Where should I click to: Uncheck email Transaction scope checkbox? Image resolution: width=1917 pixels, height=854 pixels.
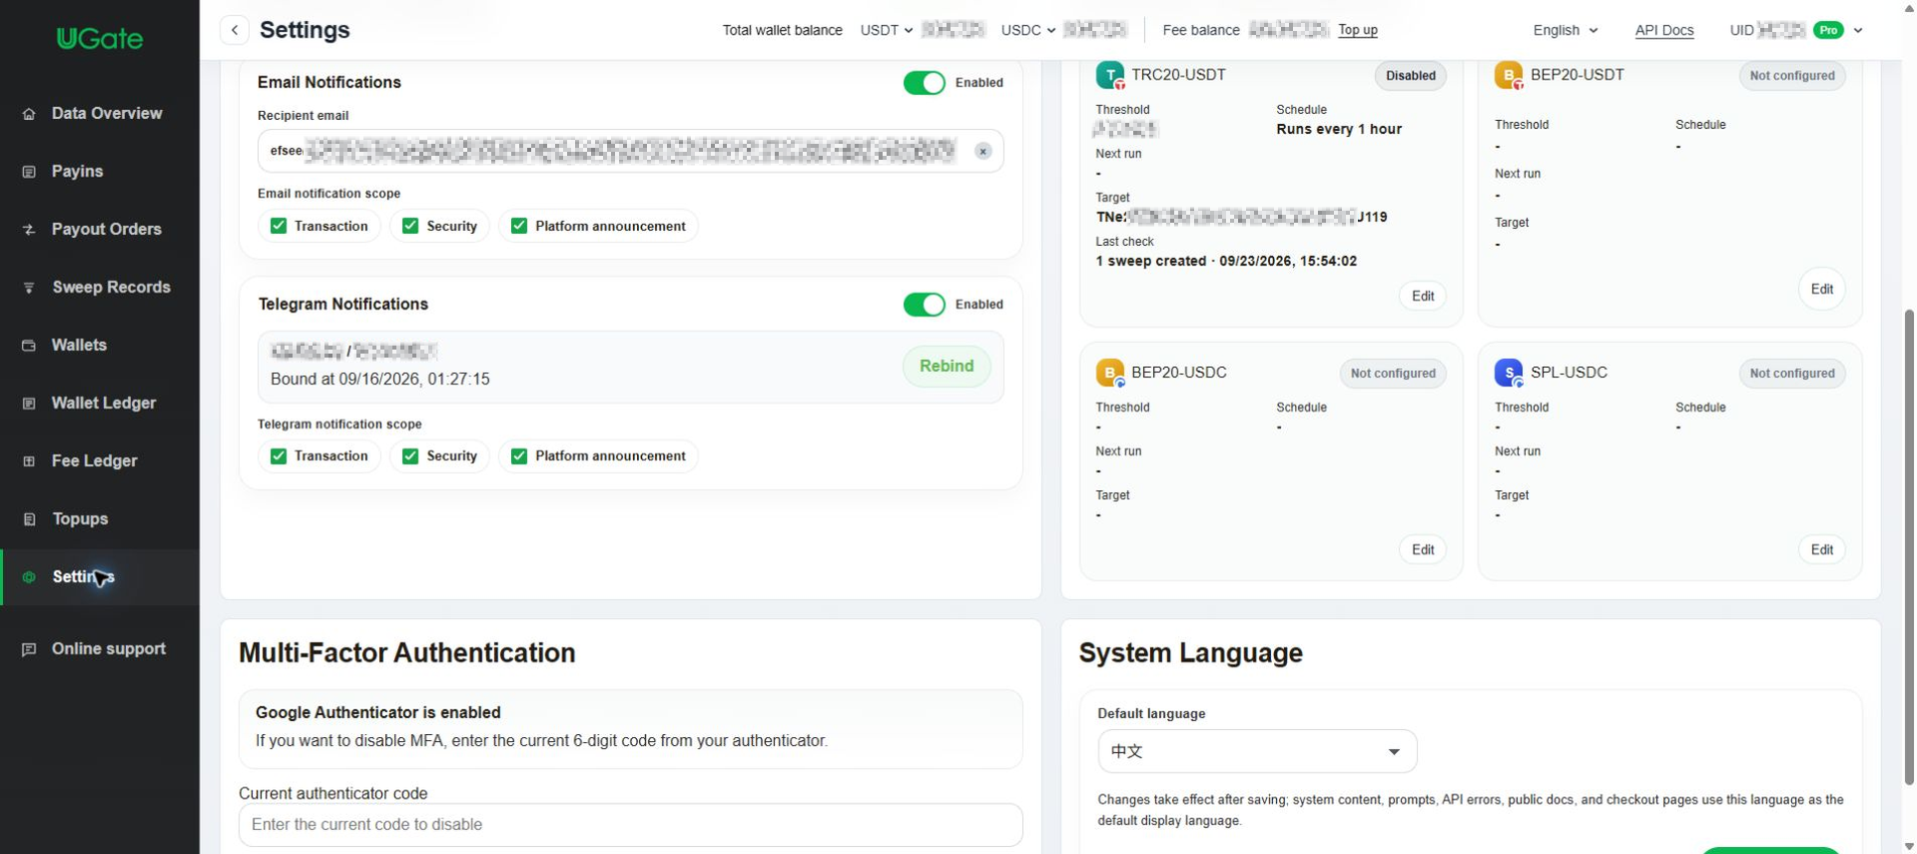279,226
